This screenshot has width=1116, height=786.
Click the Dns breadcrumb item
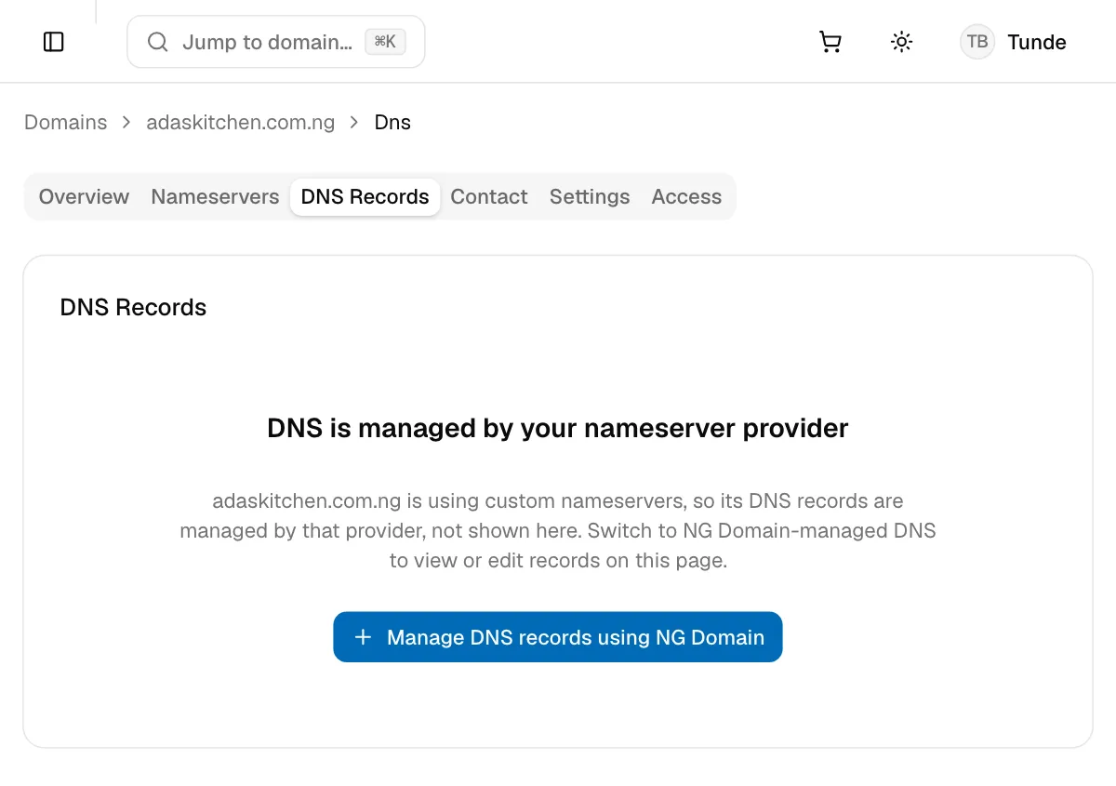pos(392,123)
